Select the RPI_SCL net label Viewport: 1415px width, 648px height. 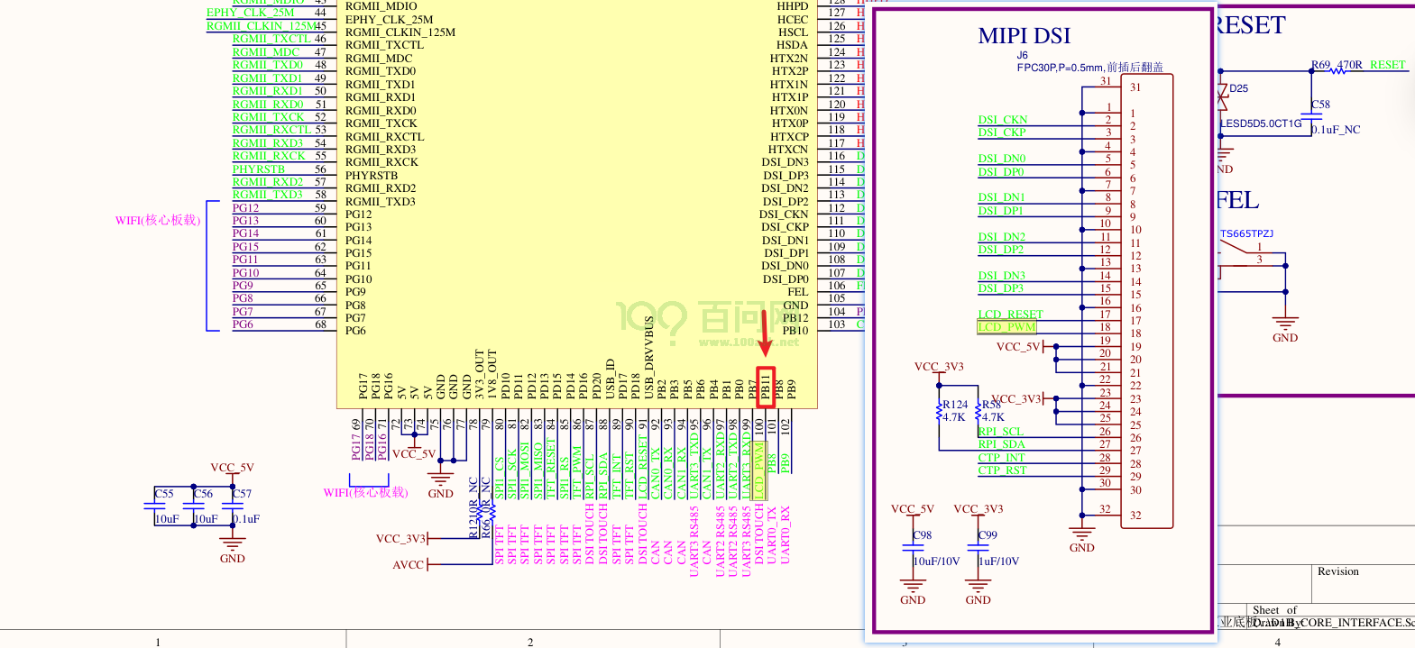click(x=1000, y=432)
